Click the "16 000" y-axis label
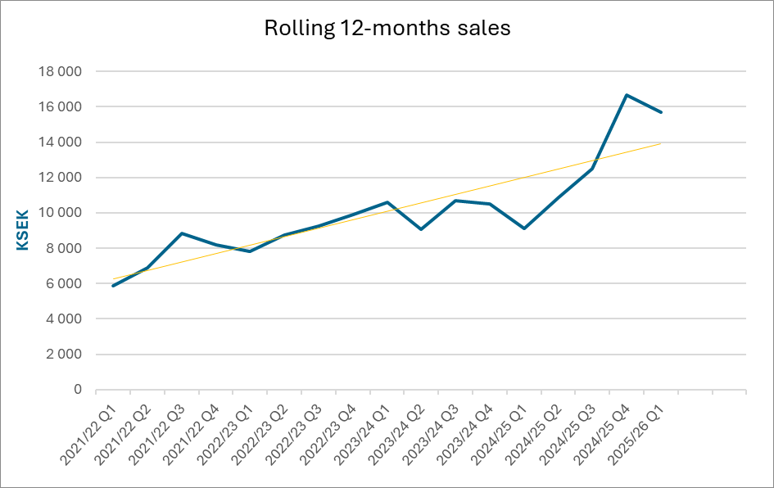Screen dimensions: 774x488 [61, 107]
